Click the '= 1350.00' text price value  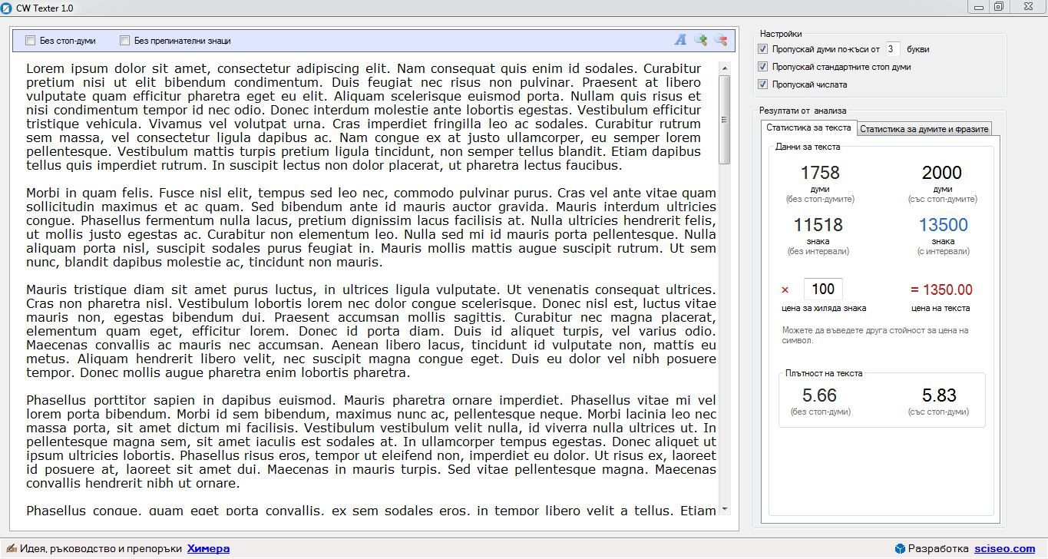click(941, 289)
